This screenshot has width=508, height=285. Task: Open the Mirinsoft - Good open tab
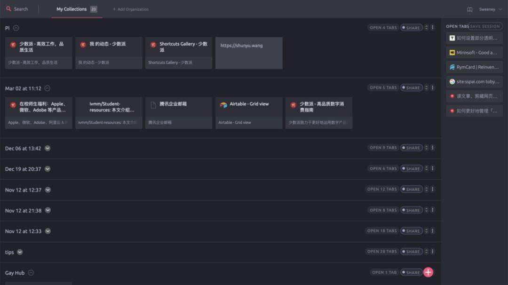tap(474, 53)
